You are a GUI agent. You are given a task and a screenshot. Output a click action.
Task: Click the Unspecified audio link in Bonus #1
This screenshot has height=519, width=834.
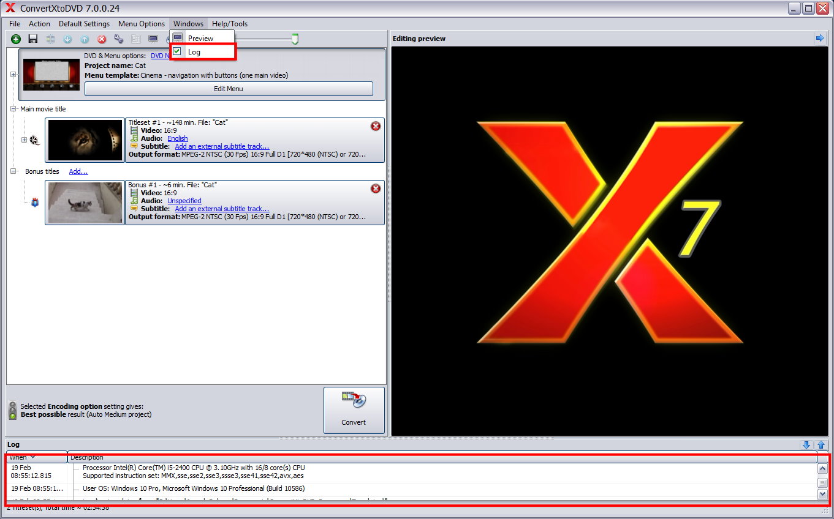pos(184,201)
